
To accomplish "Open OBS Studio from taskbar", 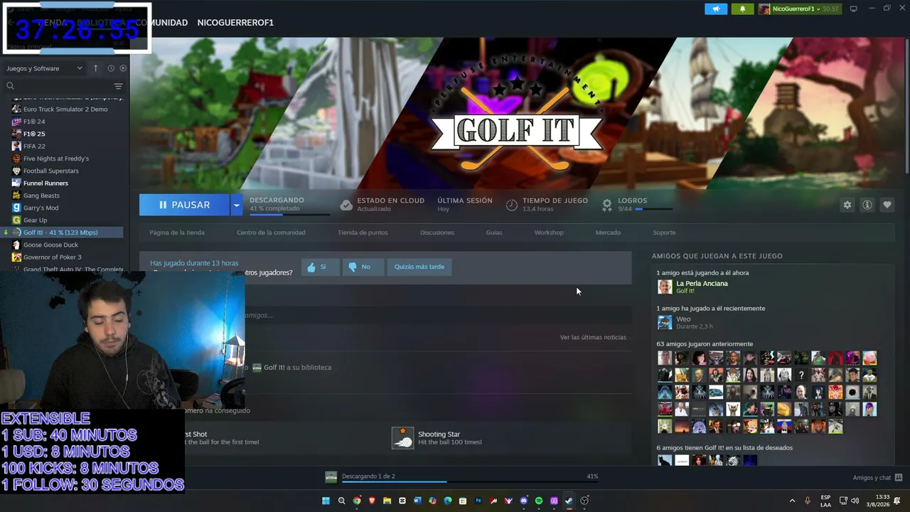I will click(584, 501).
